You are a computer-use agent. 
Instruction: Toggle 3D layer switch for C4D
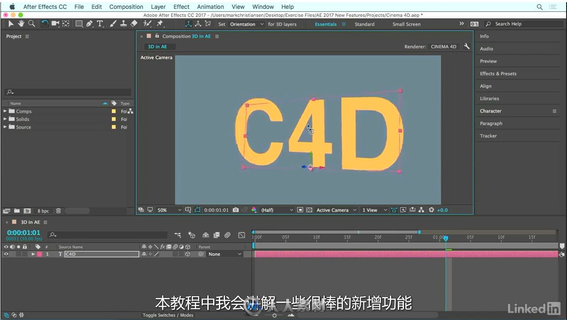pos(188,254)
